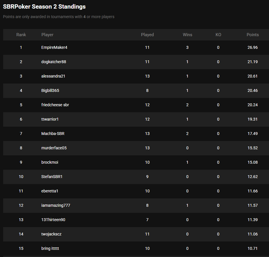
Task: Sort standings by Wins column
Action: point(187,35)
